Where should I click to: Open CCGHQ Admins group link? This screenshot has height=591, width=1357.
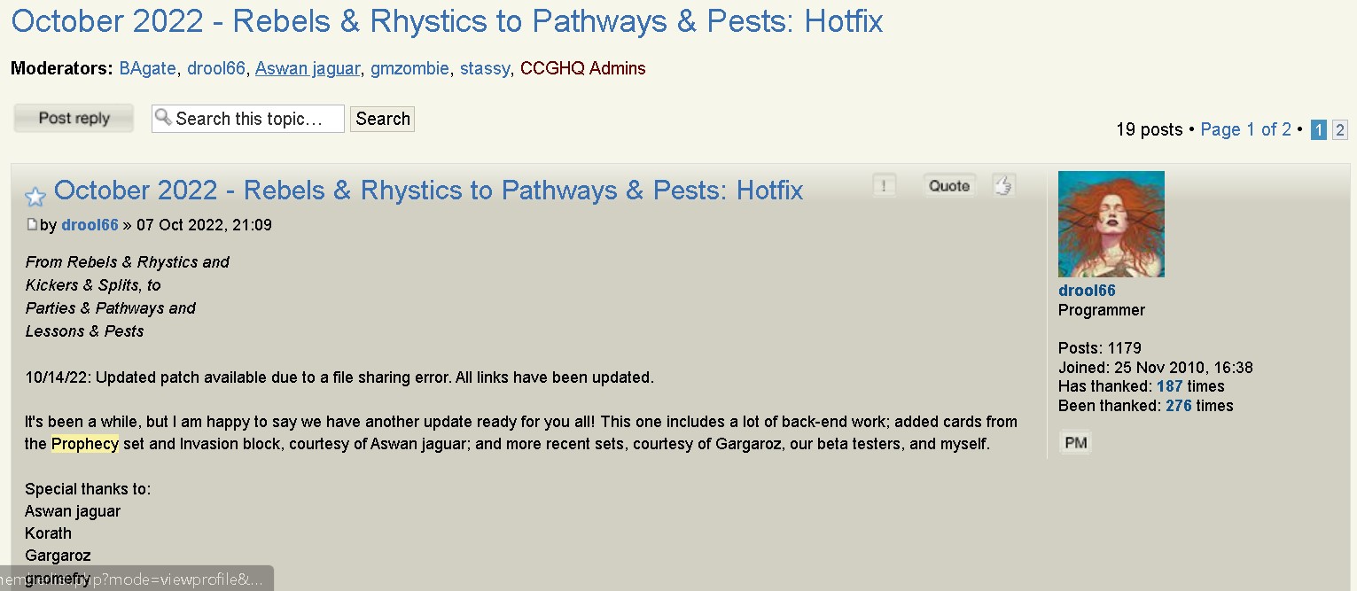(582, 68)
